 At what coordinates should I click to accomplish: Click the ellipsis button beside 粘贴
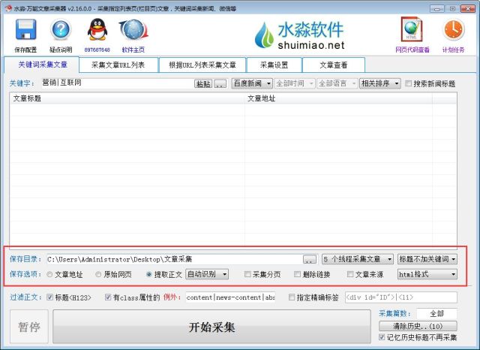(x=220, y=83)
